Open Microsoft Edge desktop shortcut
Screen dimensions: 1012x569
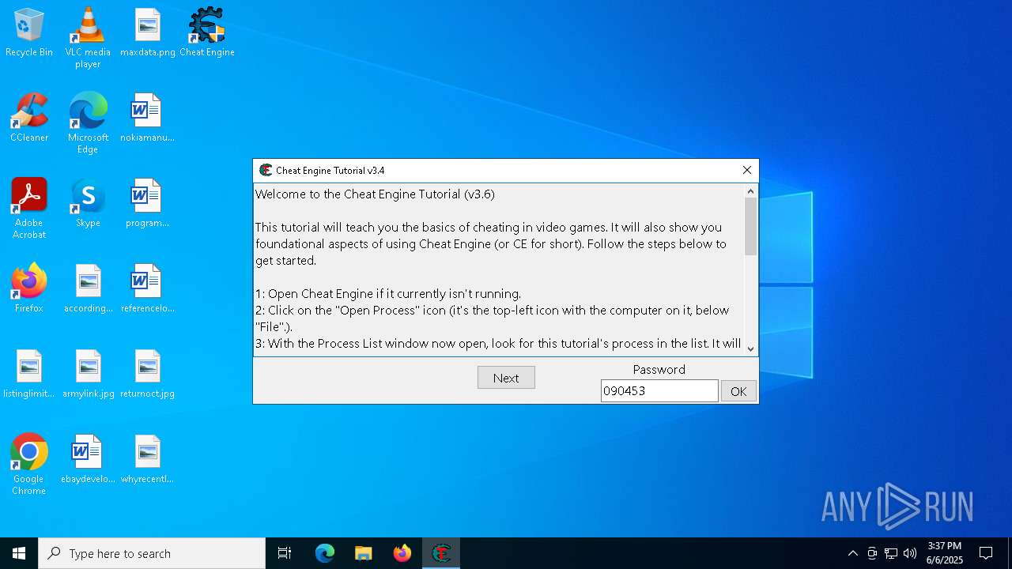pos(88,122)
